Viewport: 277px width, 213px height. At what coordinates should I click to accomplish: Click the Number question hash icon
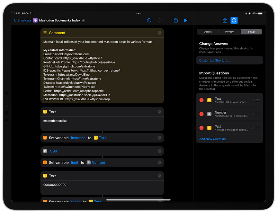[x=209, y=114]
